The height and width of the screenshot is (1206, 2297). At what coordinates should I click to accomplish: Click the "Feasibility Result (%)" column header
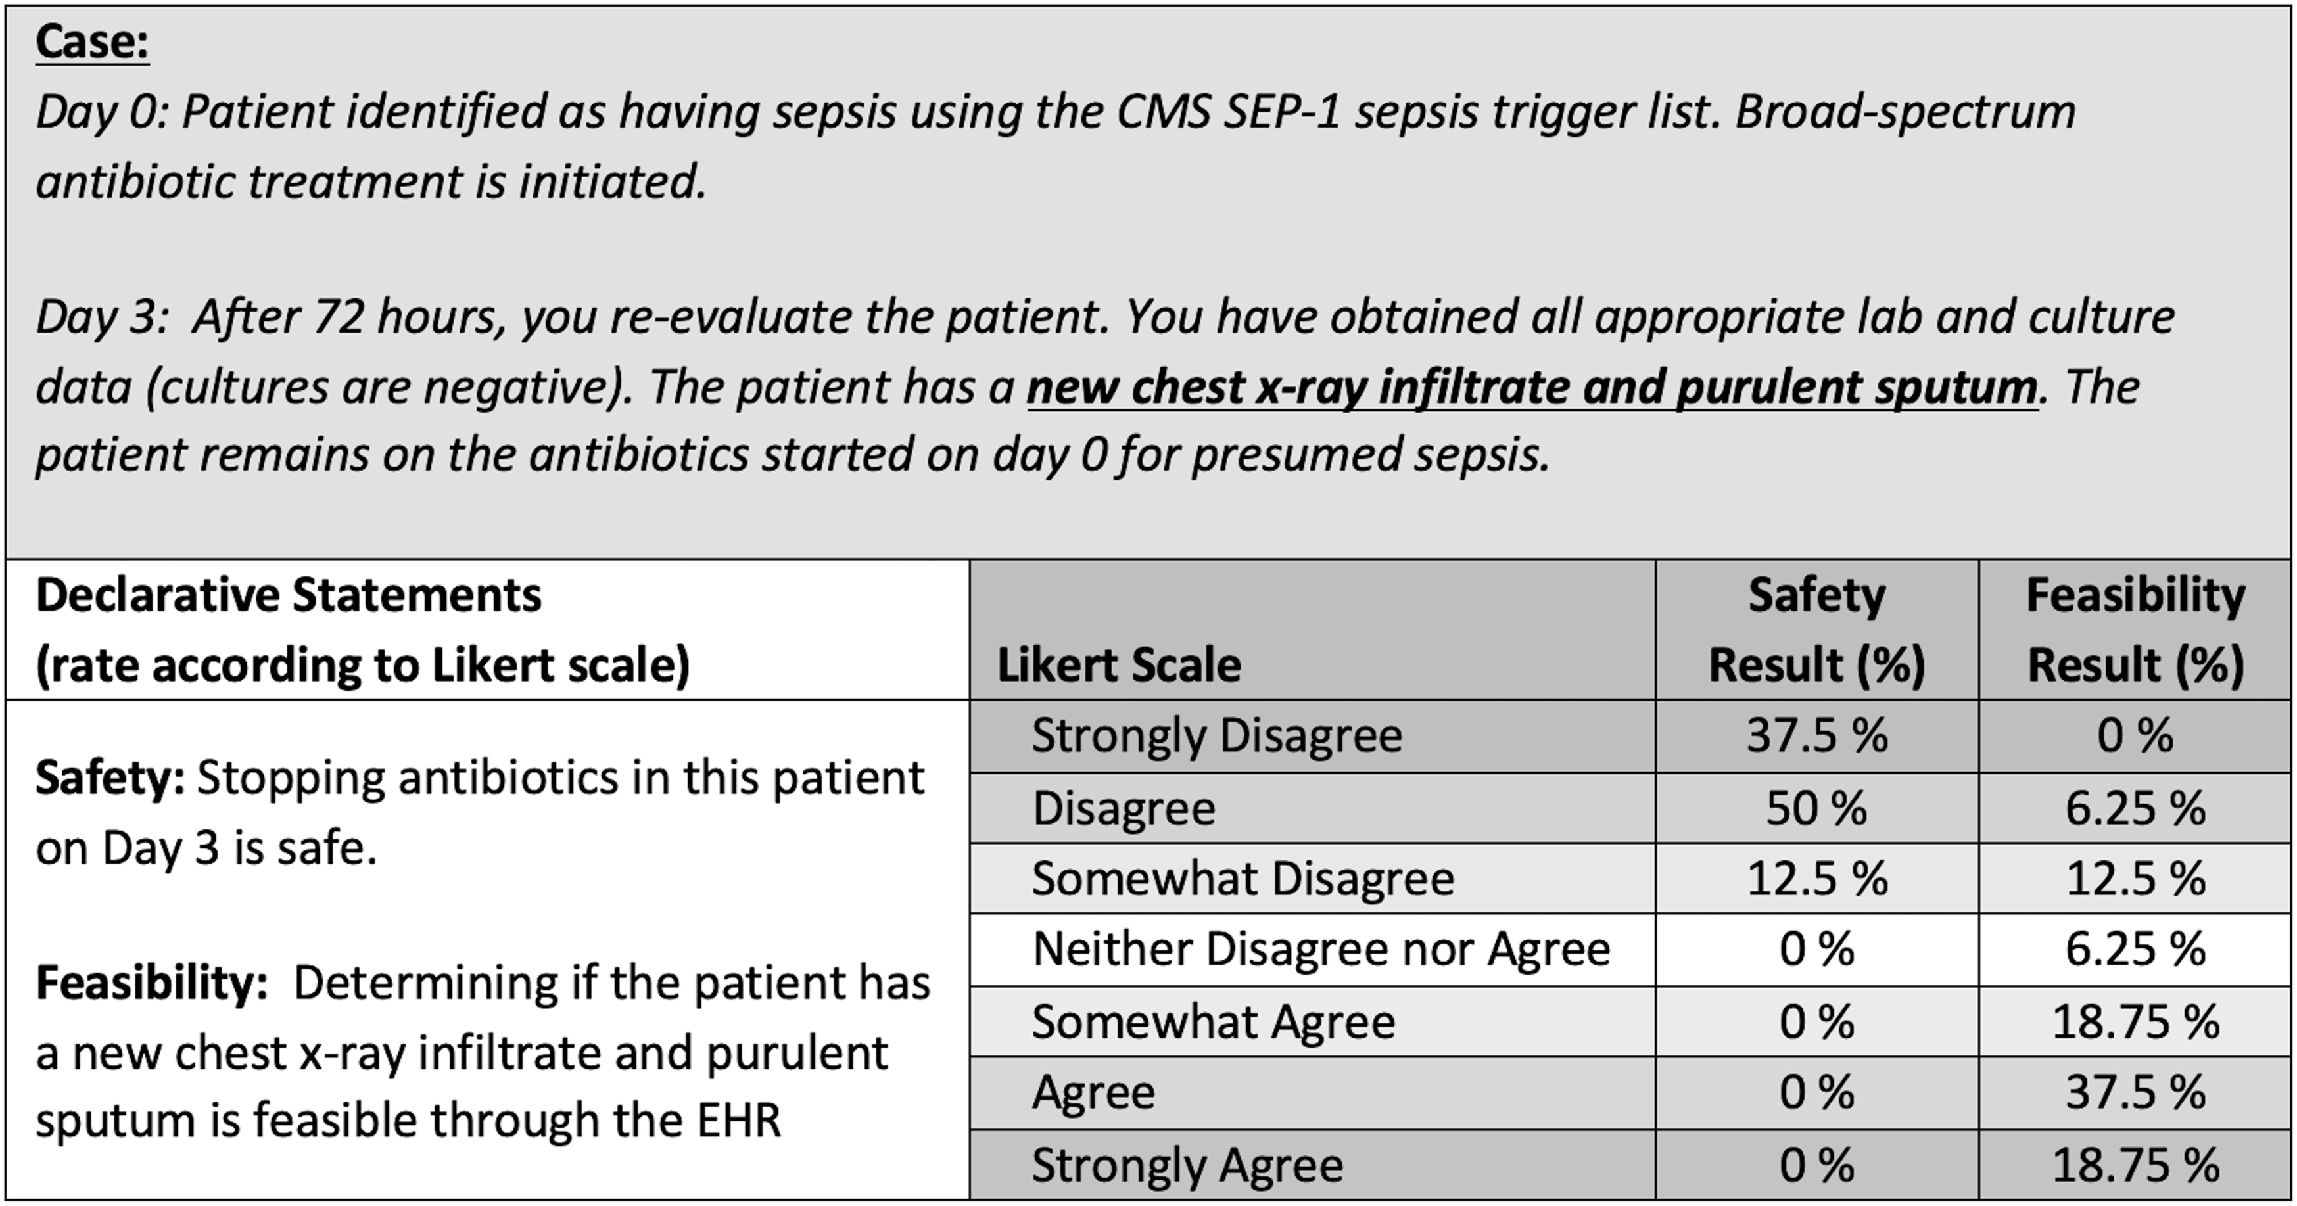pos(2135,630)
